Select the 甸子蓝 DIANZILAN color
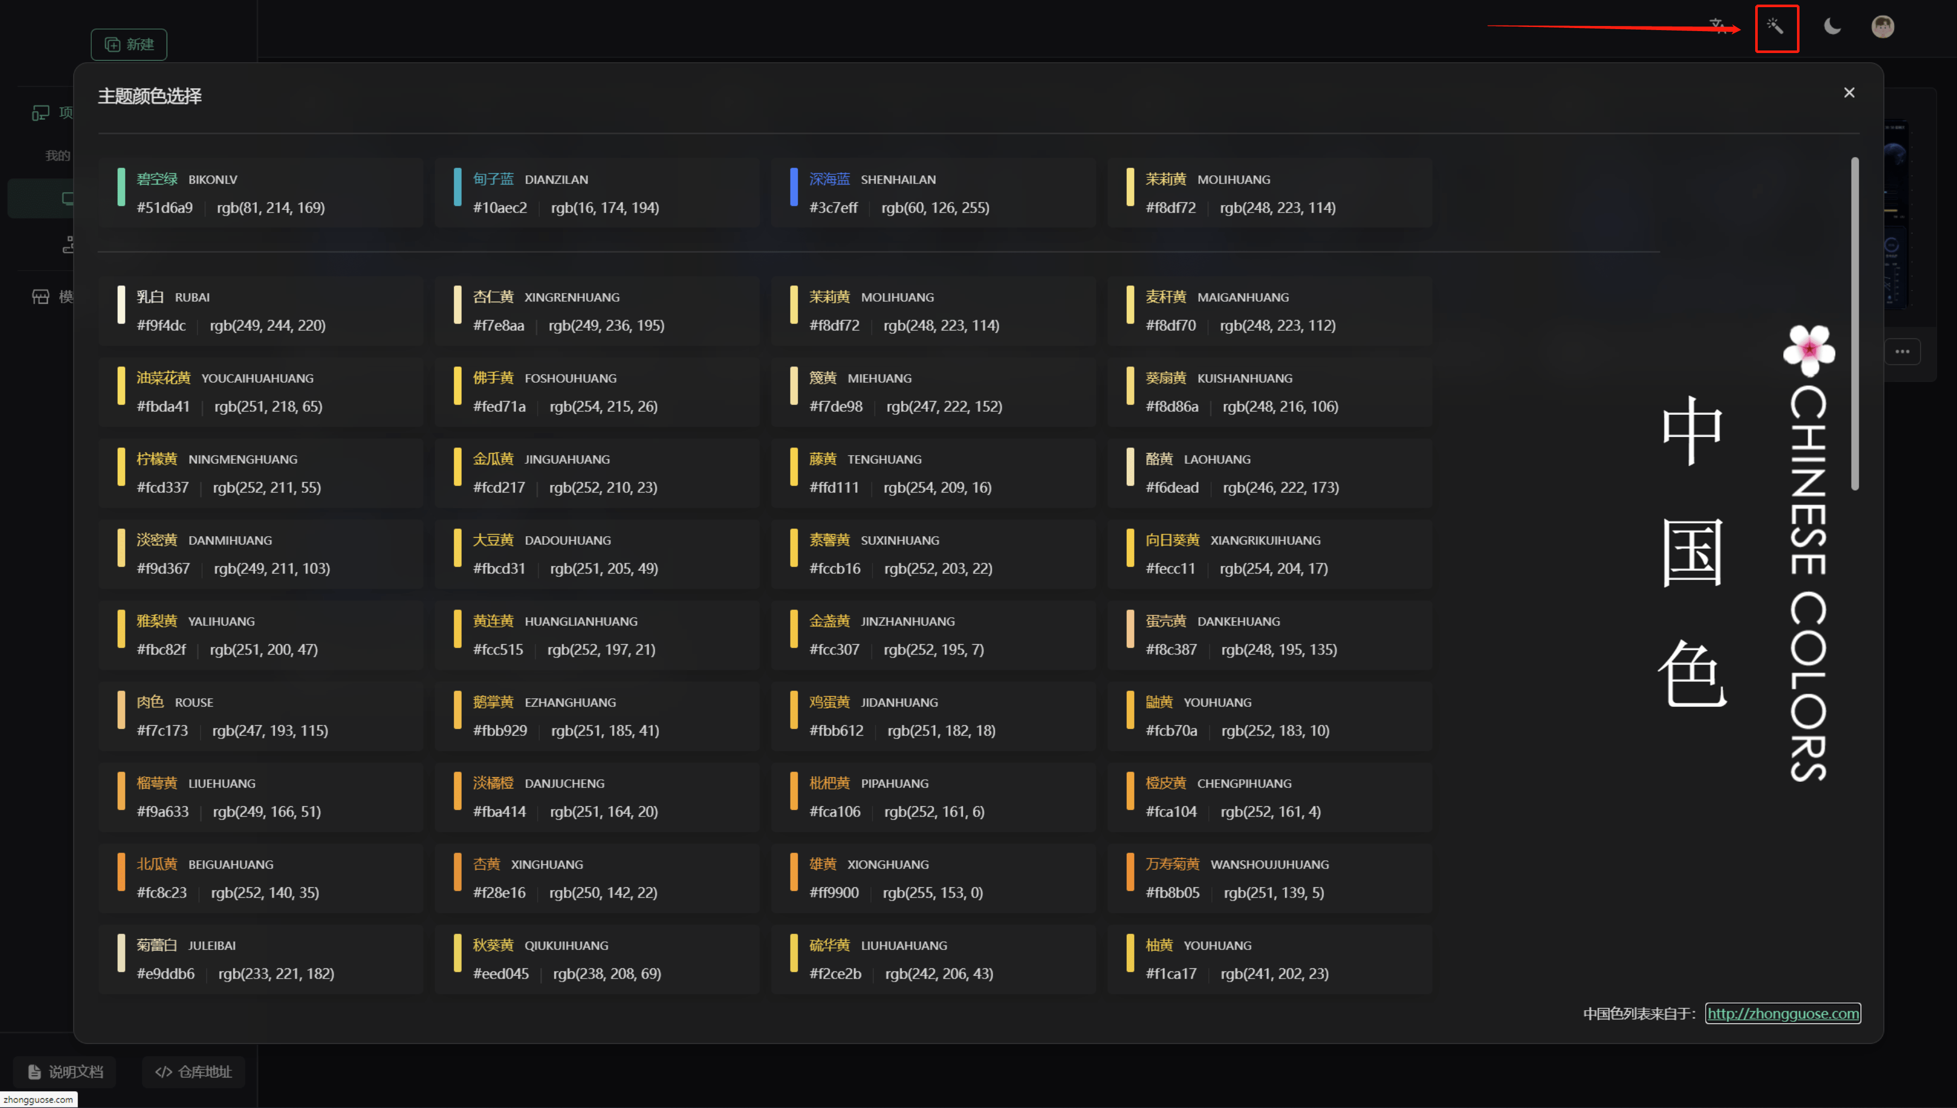 597,193
